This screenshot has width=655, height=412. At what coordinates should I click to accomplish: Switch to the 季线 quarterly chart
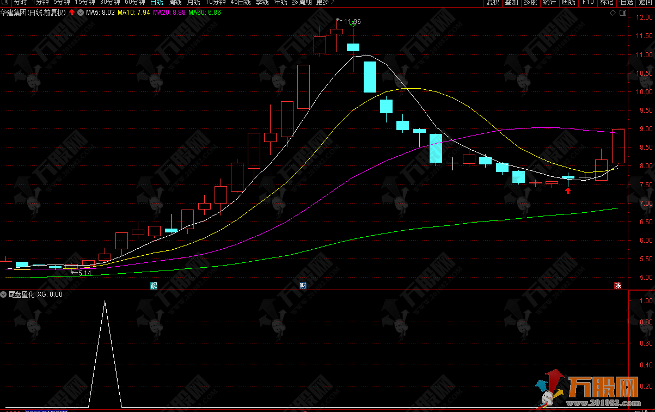[x=262, y=2]
